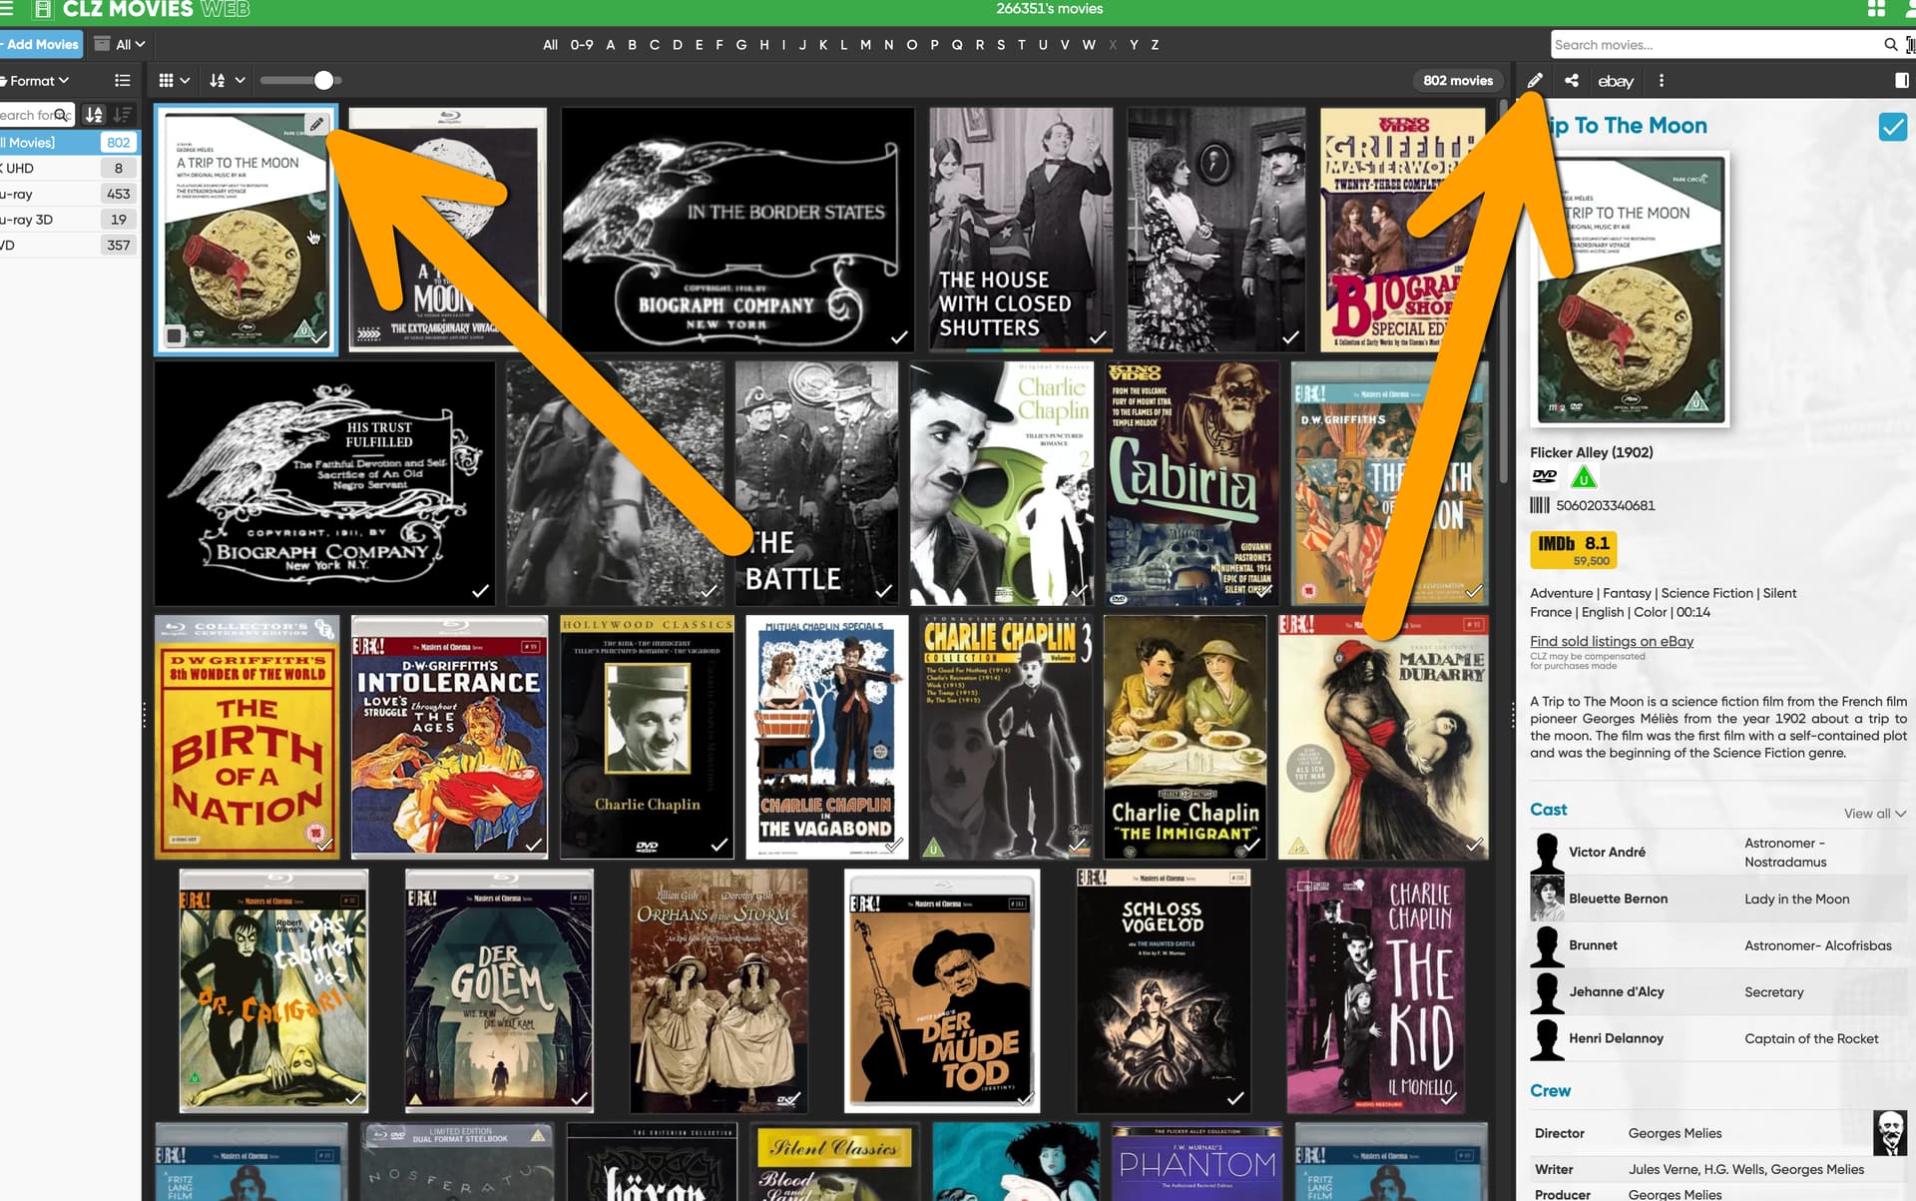Expand the Format folder grouping dropdown

point(38,81)
